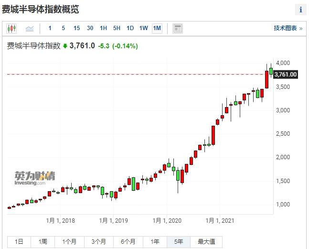This screenshot has height=249, width=309.
Task: Click the latest green candlestick on chart
Action: click(271, 71)
